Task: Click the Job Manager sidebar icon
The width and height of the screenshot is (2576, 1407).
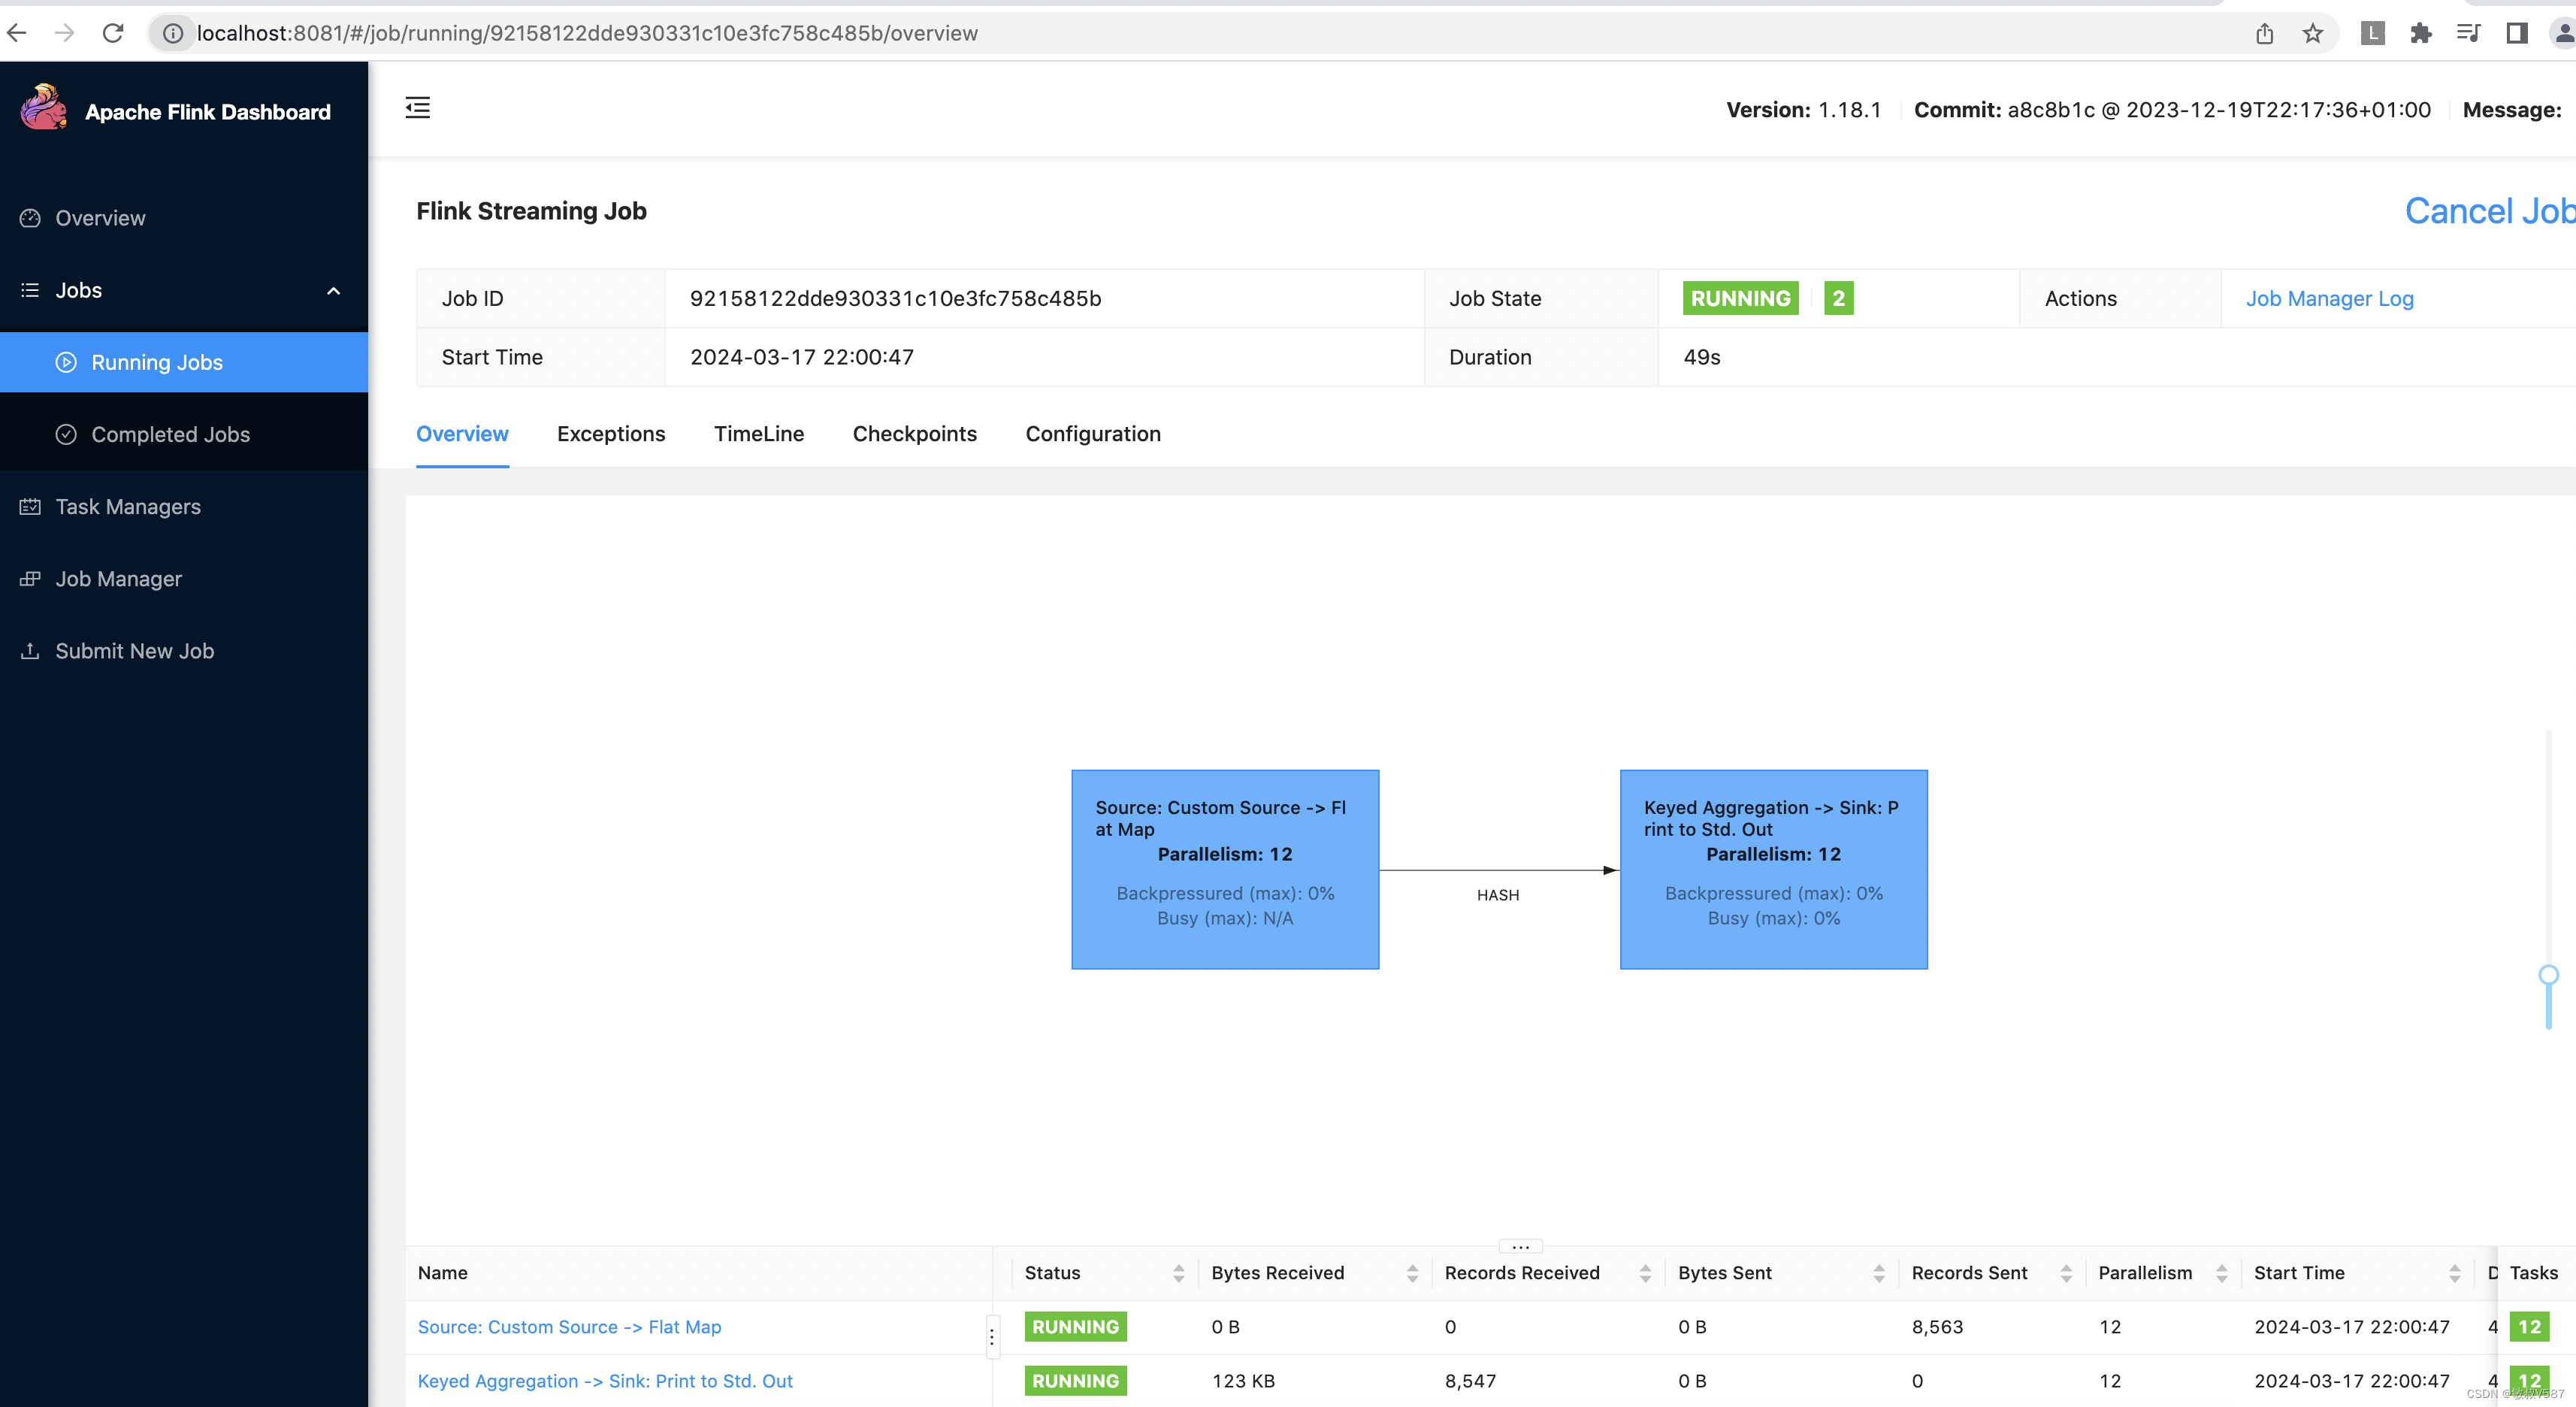Action: pyautogui.click(x=31, y=579)
